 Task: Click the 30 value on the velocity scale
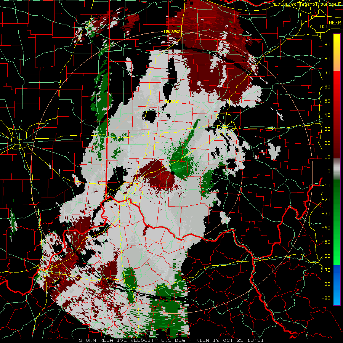327,129
